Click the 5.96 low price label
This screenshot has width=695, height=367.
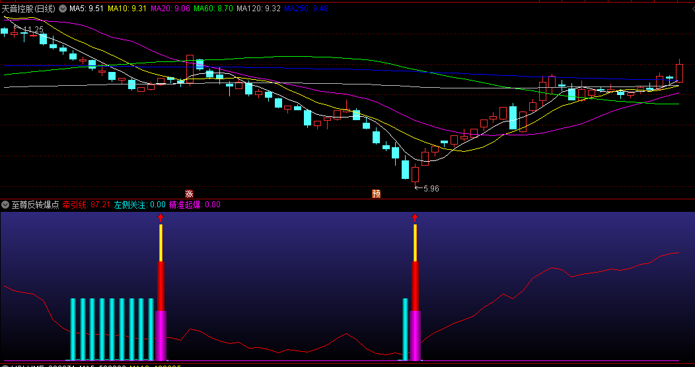[431, 189]
